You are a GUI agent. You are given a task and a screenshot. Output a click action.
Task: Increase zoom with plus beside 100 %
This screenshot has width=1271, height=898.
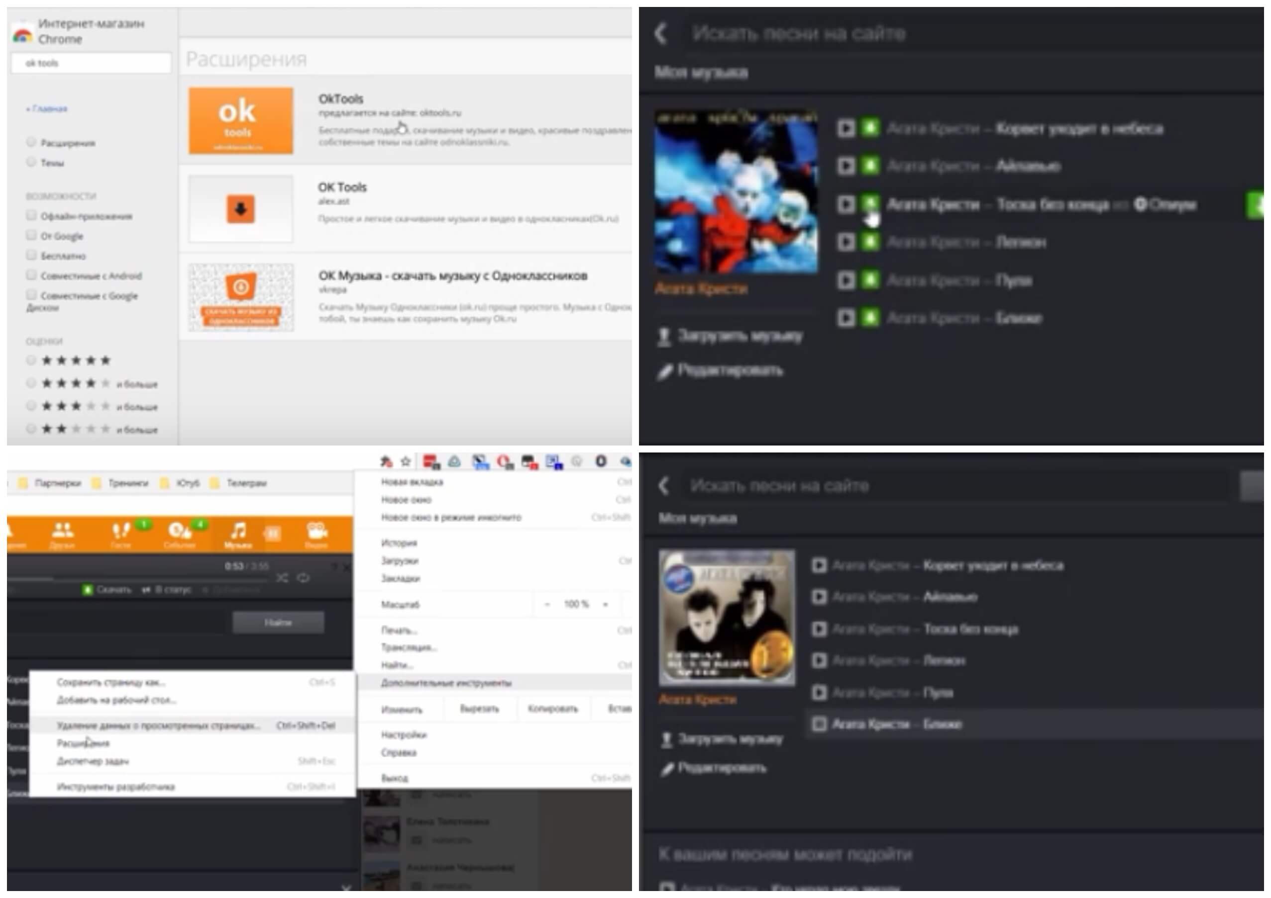point(606,604)
